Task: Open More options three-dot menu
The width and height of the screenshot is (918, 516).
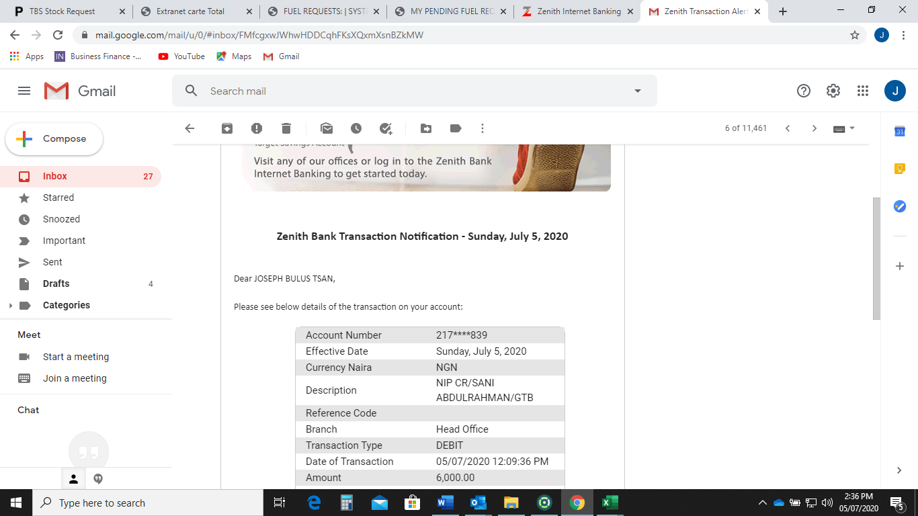Action: click(483, 128)
